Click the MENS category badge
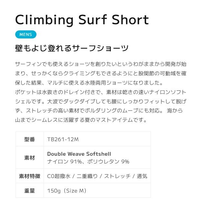 coord(26,35)
